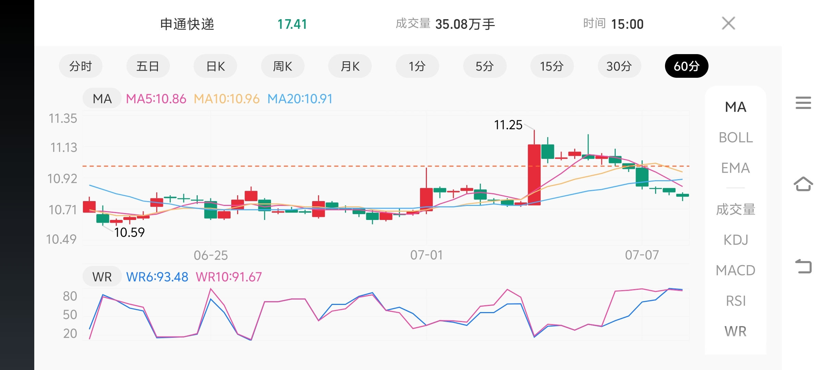
Task: Open the MA label above main chart
Action: 102,99
